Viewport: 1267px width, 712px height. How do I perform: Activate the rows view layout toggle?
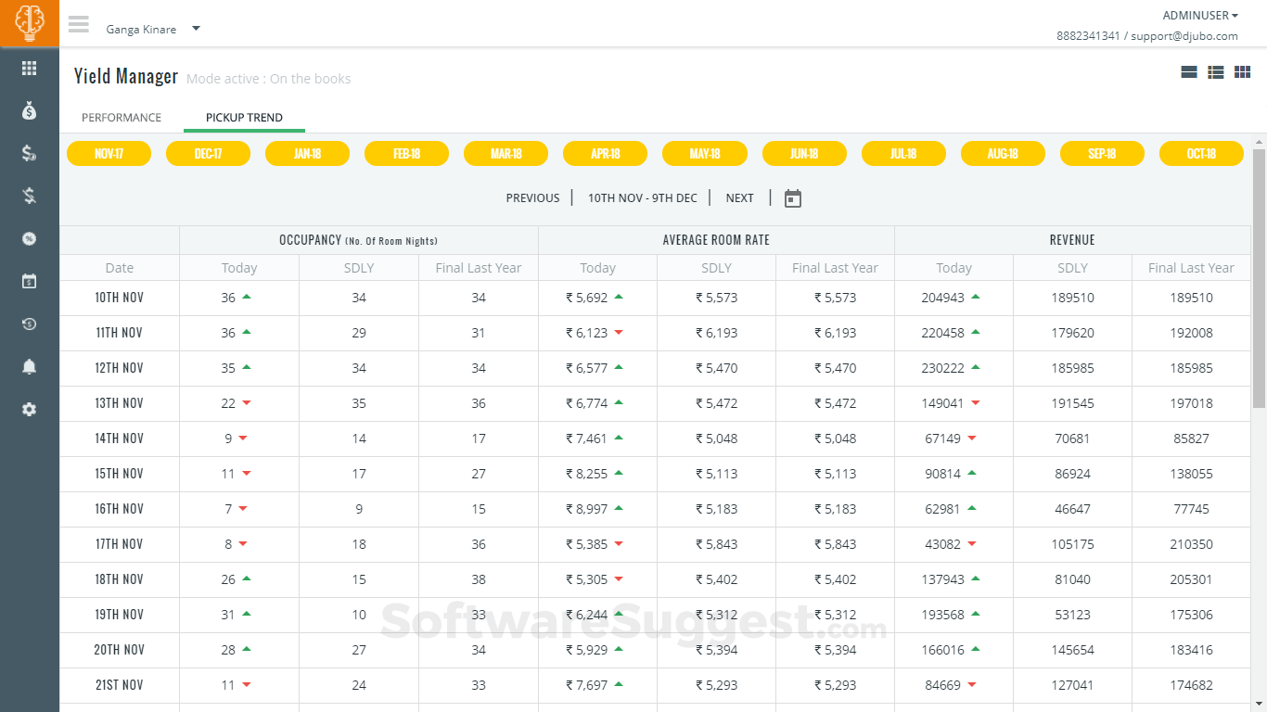pos(1189,71)
